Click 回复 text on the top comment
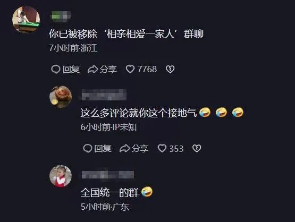The height and width of the screenshot is (222, 295). point(71,69)
